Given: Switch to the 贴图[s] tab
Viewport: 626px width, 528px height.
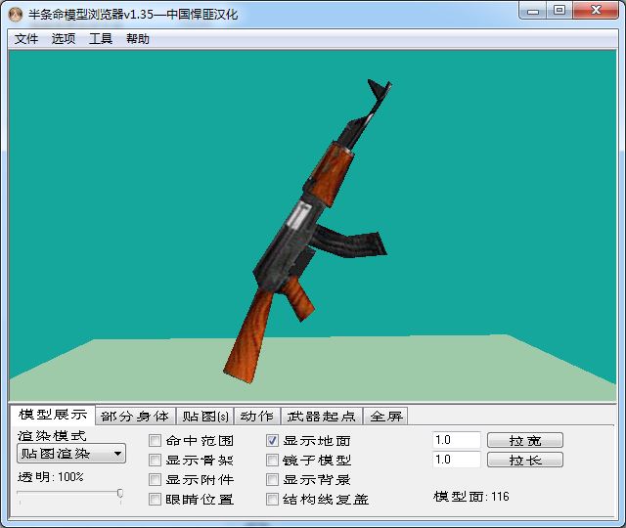Looking at the screenshot, I should pyautogui.click(x=205, y=417).
